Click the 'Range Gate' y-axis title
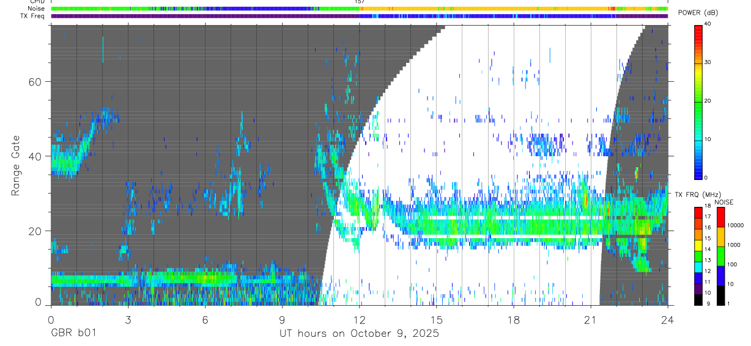 tap(15, 165)
